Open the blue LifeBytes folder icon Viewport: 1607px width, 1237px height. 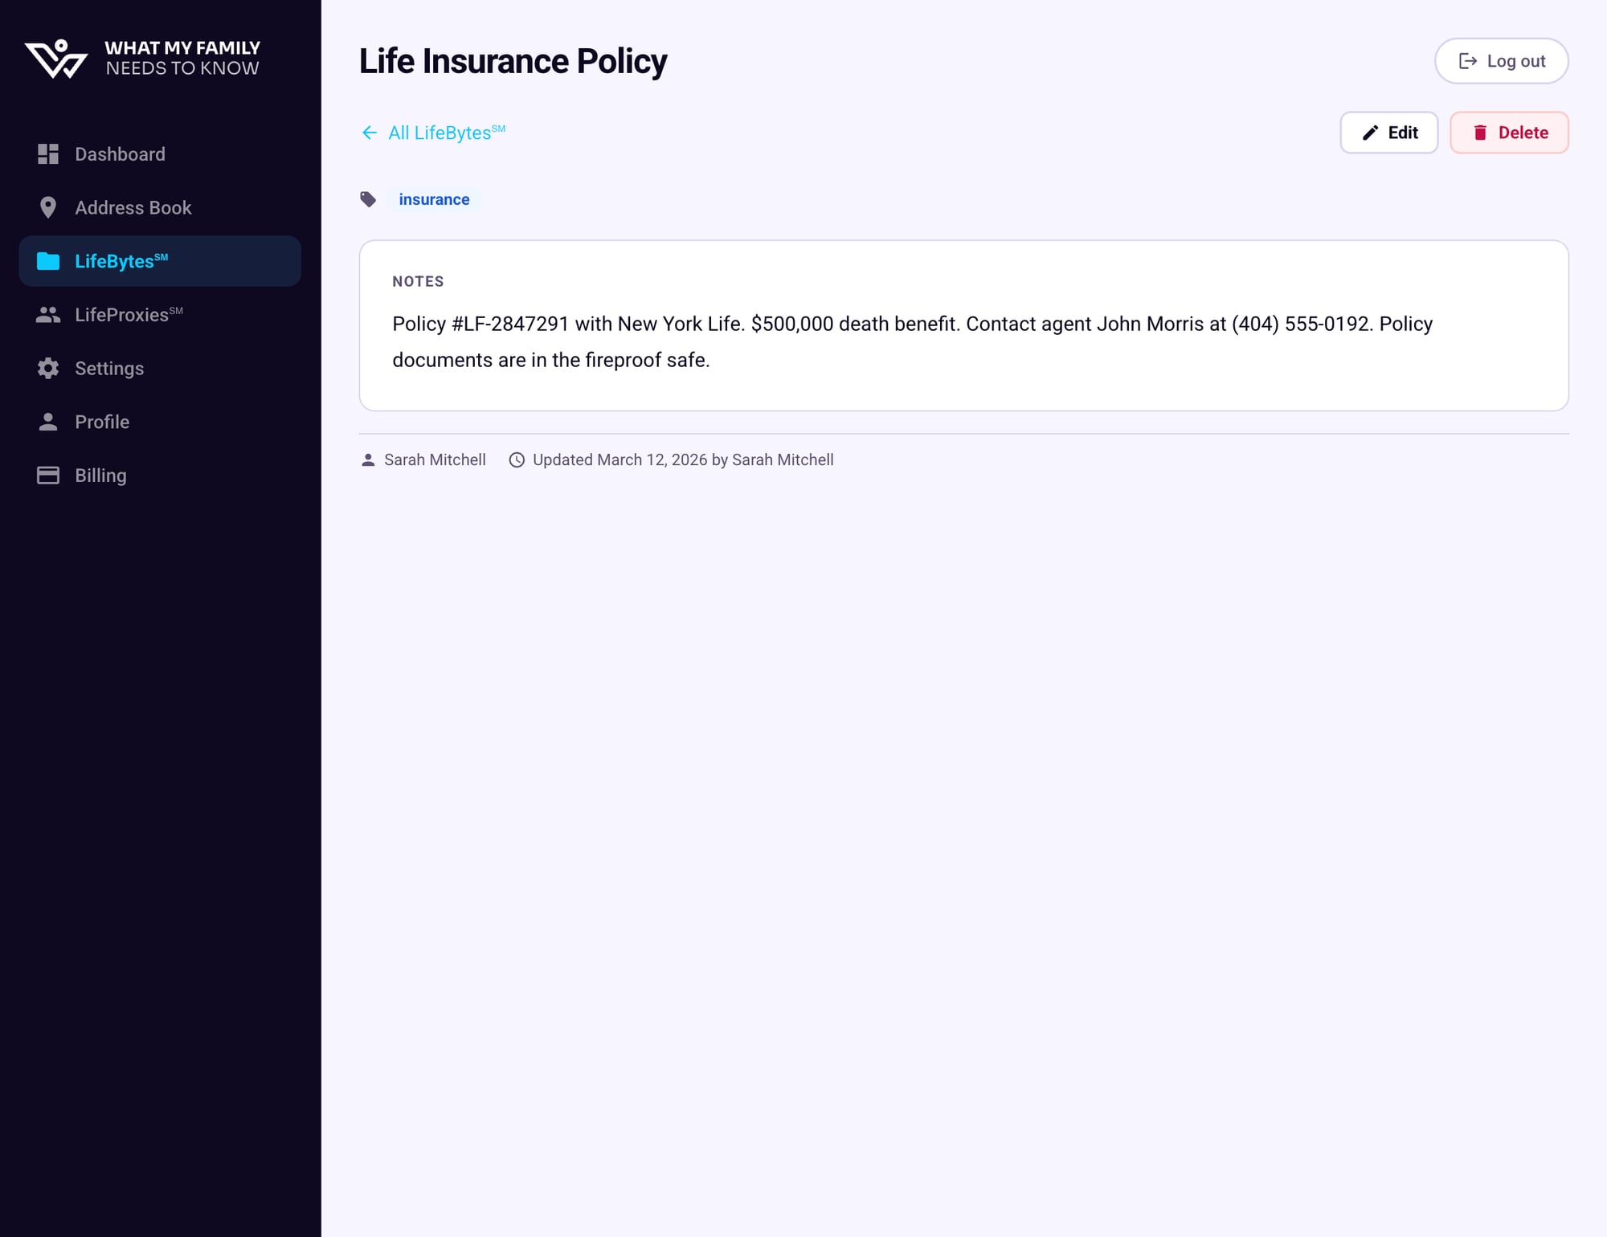[x=48, y=260]
